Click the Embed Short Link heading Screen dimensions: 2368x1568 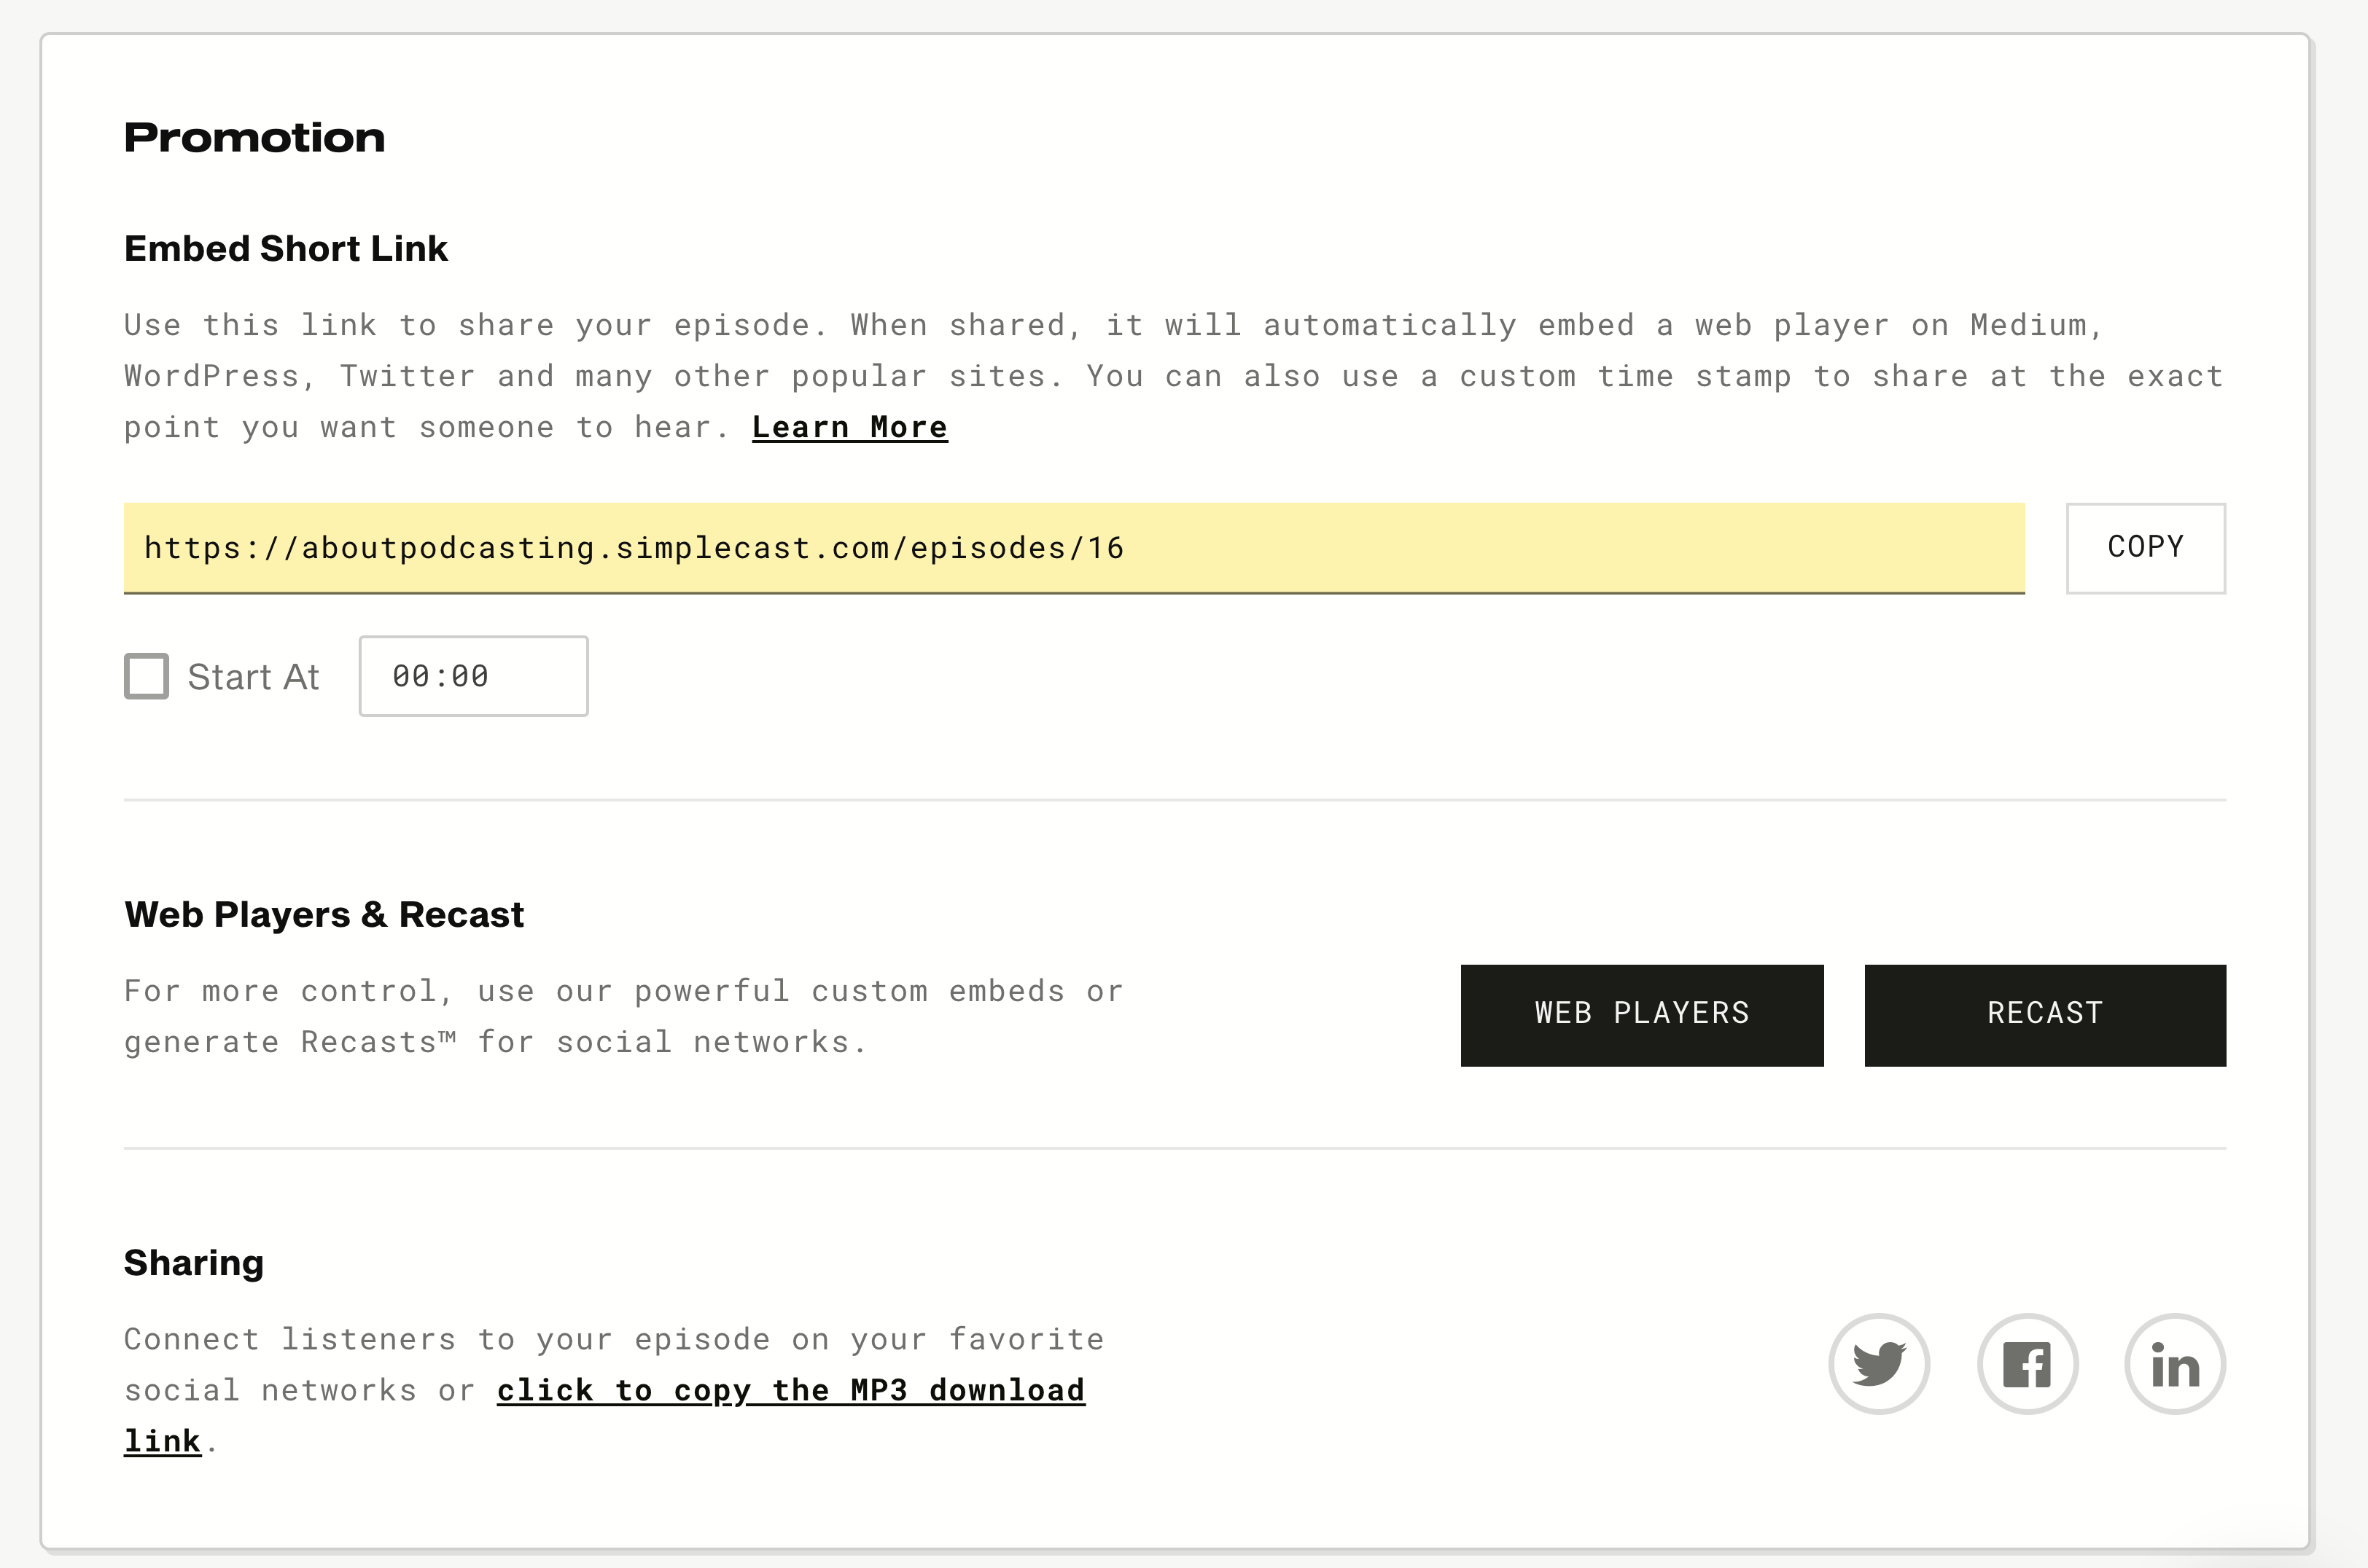pyautogui.click(x=285, y=248)
